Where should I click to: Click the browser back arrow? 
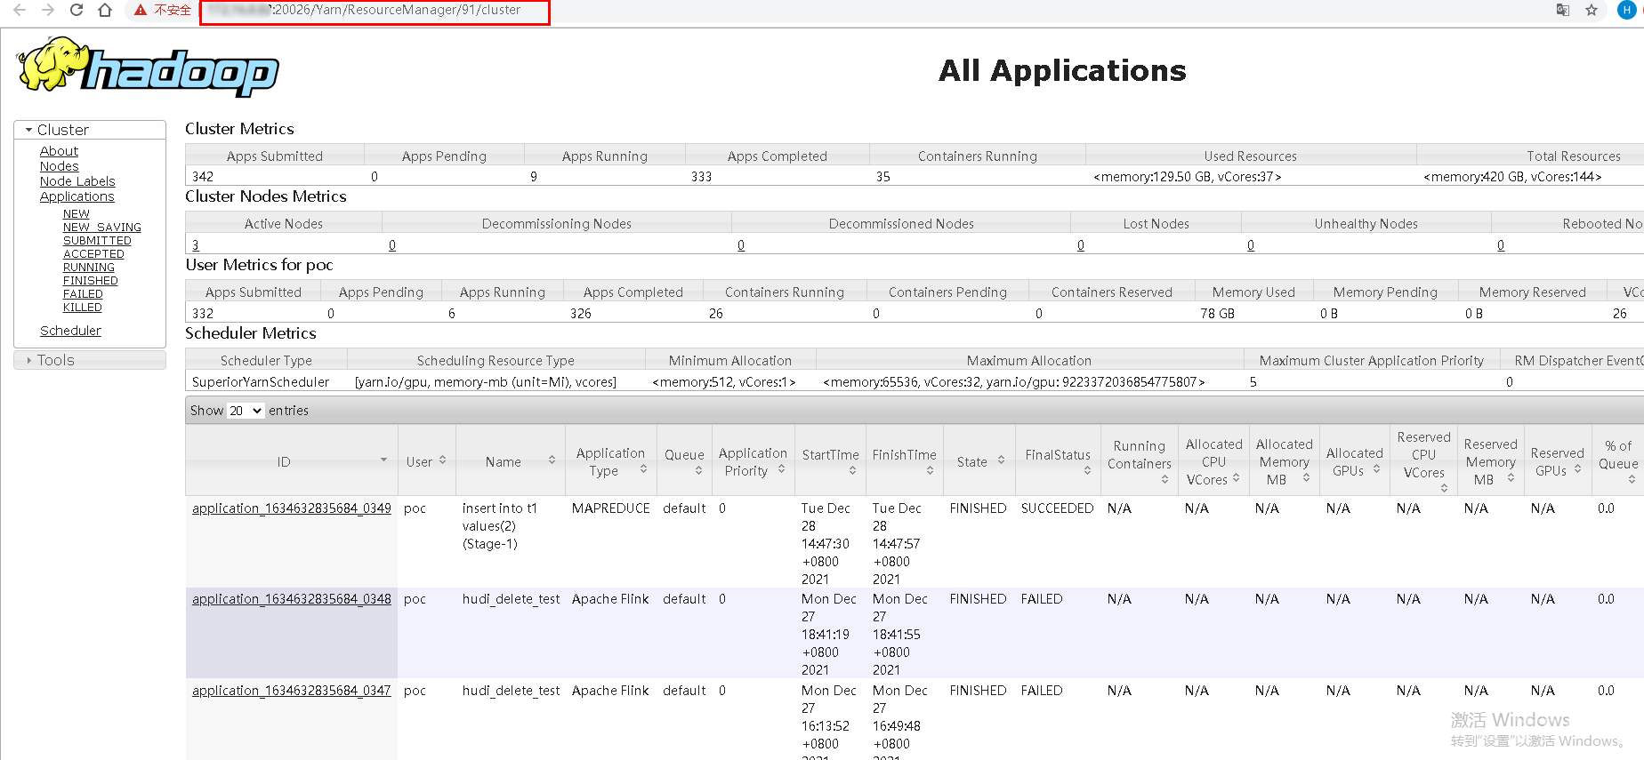[20, 10]
